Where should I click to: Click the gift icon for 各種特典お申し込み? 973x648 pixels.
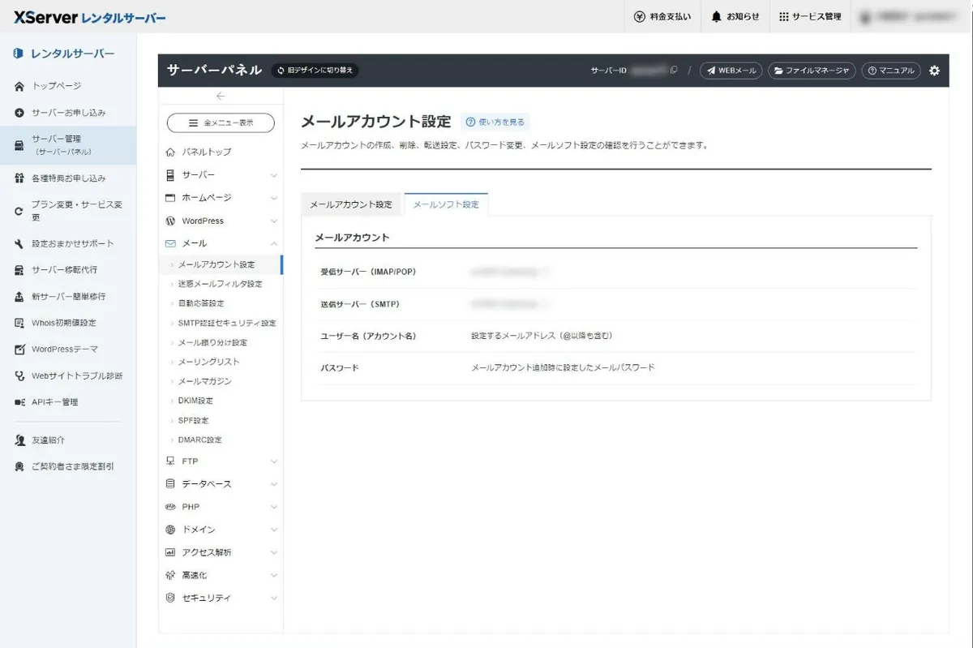pos(19,178)
